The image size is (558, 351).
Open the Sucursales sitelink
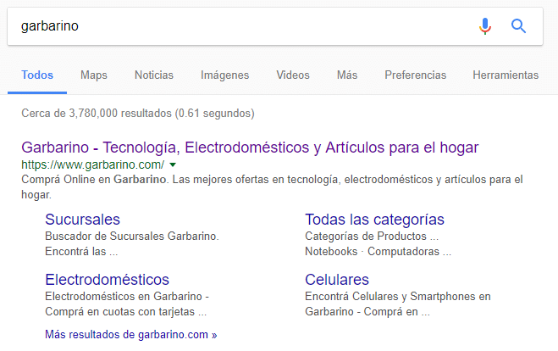click(83, 220)
